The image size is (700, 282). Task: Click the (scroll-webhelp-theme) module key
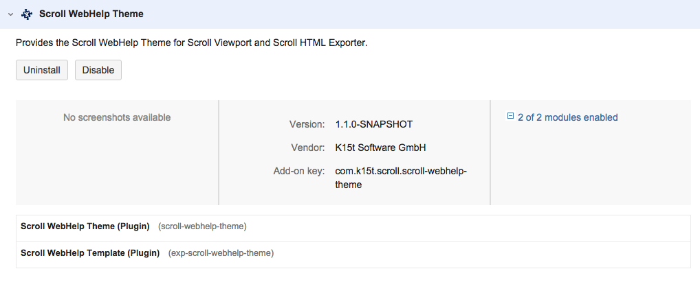(x=202, y=226)
